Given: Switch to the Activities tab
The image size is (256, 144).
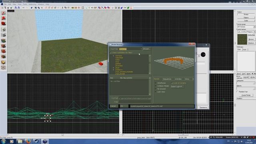Looking at the screenshot, I should tap(178, 79).
